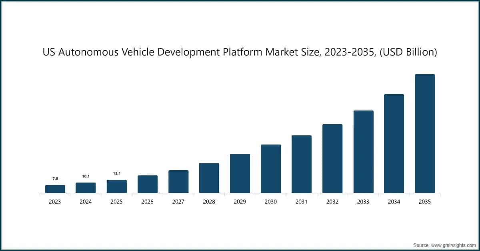
Task: Select the 2028 bar in the chart
Action: [209, 178]
